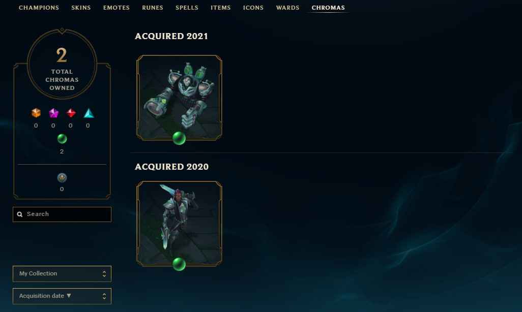Click the green emerald orb in sidebar

click(x=62, y=139)
